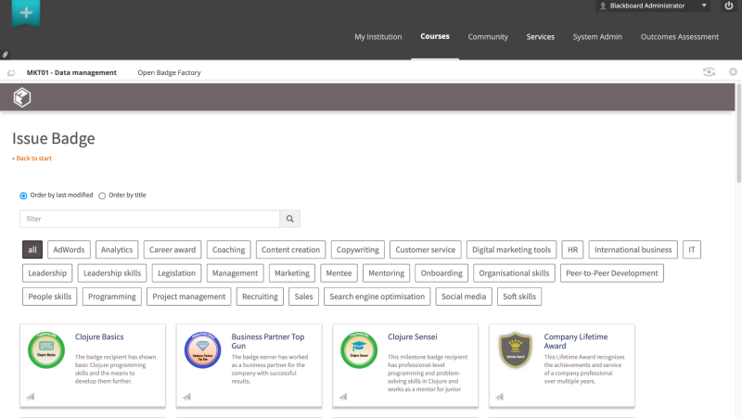The width and height of the screenshot is (742, 418).
Task: Toggle the student preview eye icon
Action: tap(709, 72)
